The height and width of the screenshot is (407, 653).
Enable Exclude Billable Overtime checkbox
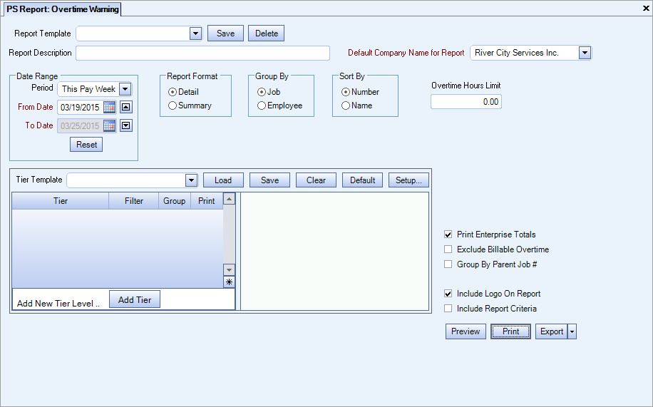click(448, 249)
